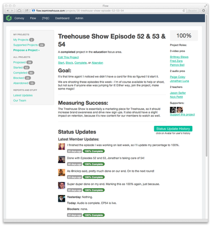Click the count badge next to Supported Projects
This screenshot has width=211, height=226.
42,45
